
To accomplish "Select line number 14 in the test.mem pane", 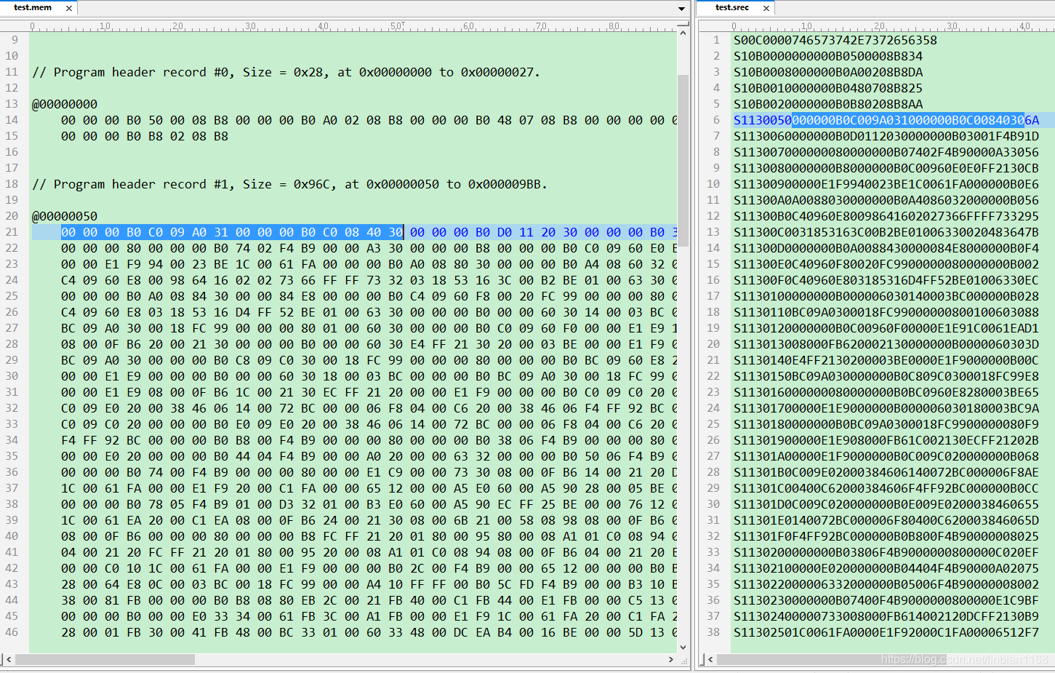I will coord(12,120).
